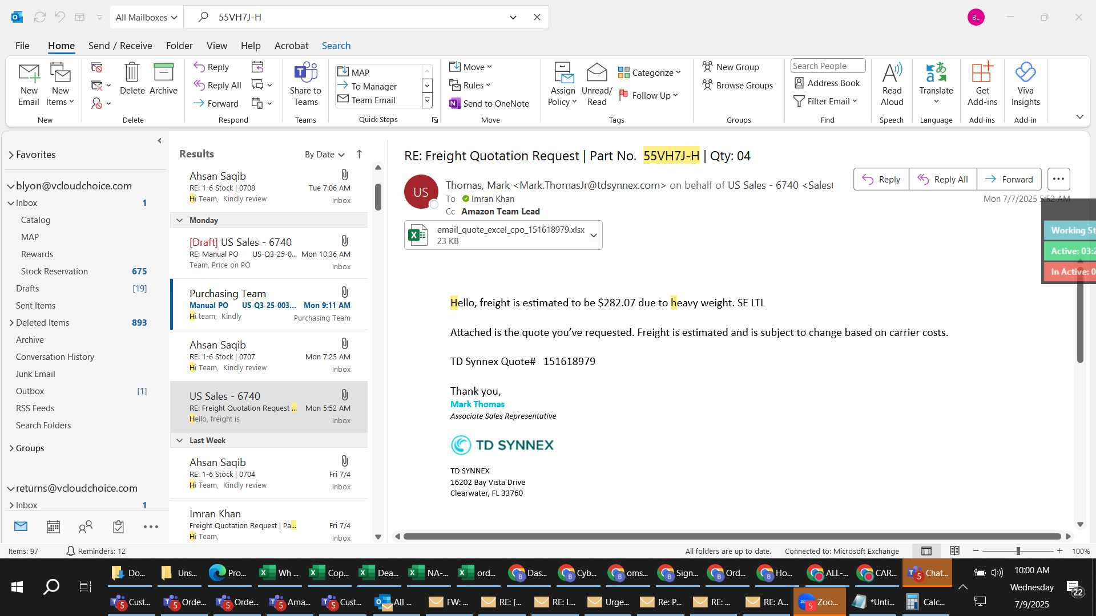The width and height of the screenshot is (1096, 616).
Task: Toggle sort order arrow in Results
Action: pyautogui.click(x=359, y=154)
